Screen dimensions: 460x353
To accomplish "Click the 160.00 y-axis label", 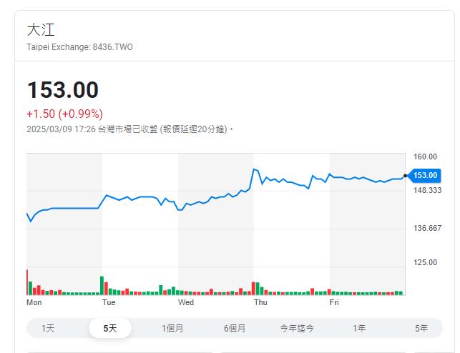I will 425,156.
